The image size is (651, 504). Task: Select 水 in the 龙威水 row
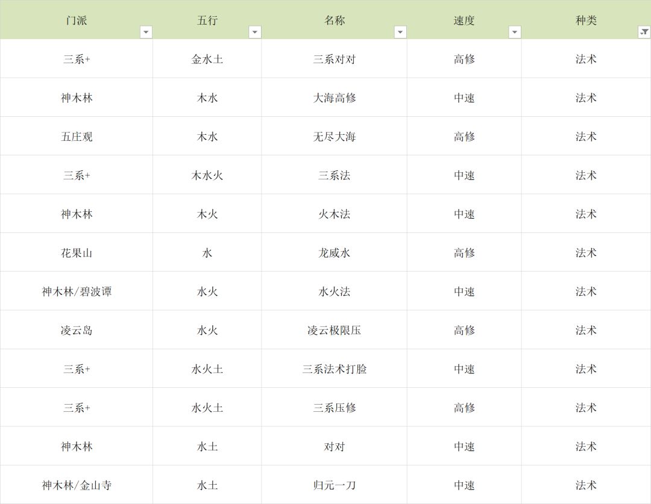[207, 253]
